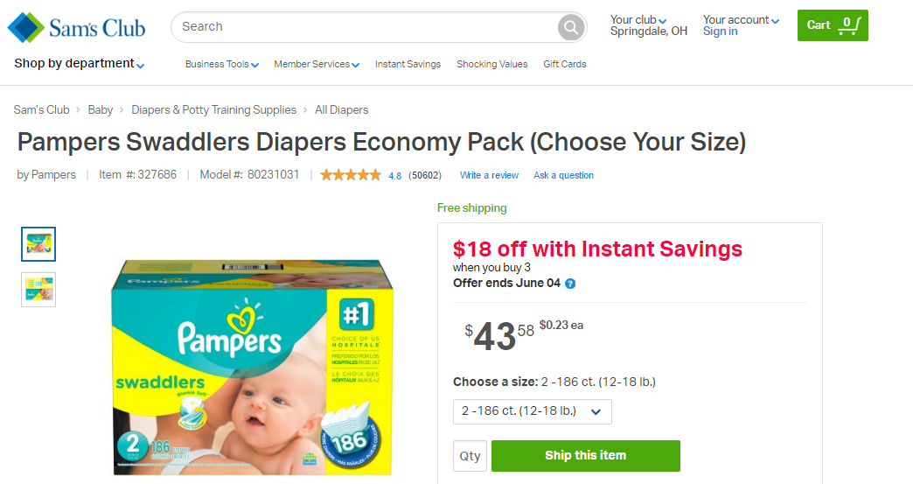Select the second product thumbnail image

tap(38, 290)
